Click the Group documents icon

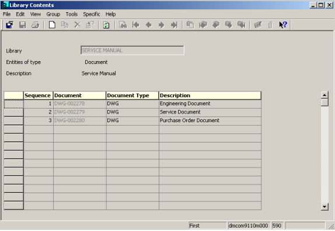(190, 25)
